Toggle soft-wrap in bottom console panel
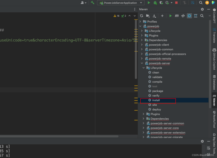Image resolution: width=217 pixels, height=158 pixels. [208, 148]
